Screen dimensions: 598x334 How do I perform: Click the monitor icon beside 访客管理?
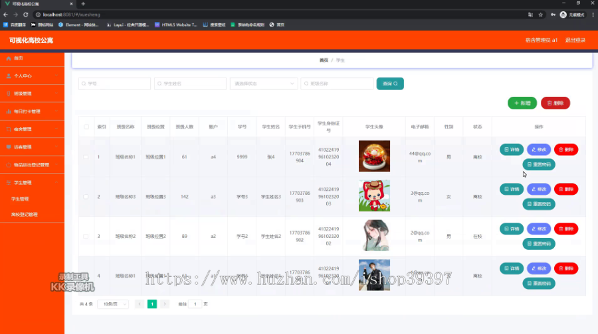[x=9, y=147]
